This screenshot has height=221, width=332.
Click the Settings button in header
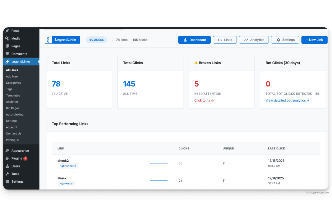pyautogui.click(x=285, y=40)
